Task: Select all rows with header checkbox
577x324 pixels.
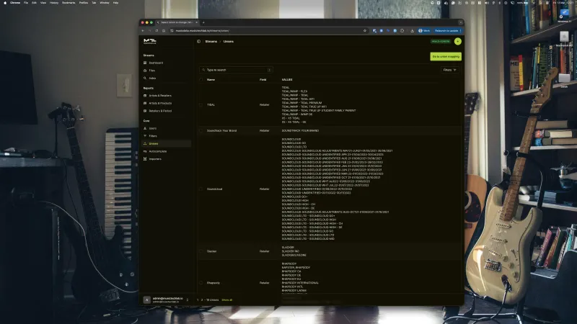Action: click(201, 80)
